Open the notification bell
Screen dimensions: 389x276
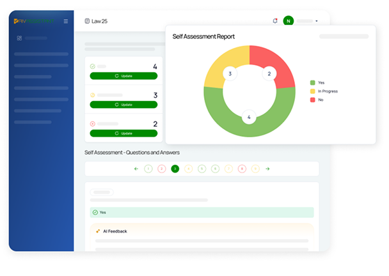(275, 21)
